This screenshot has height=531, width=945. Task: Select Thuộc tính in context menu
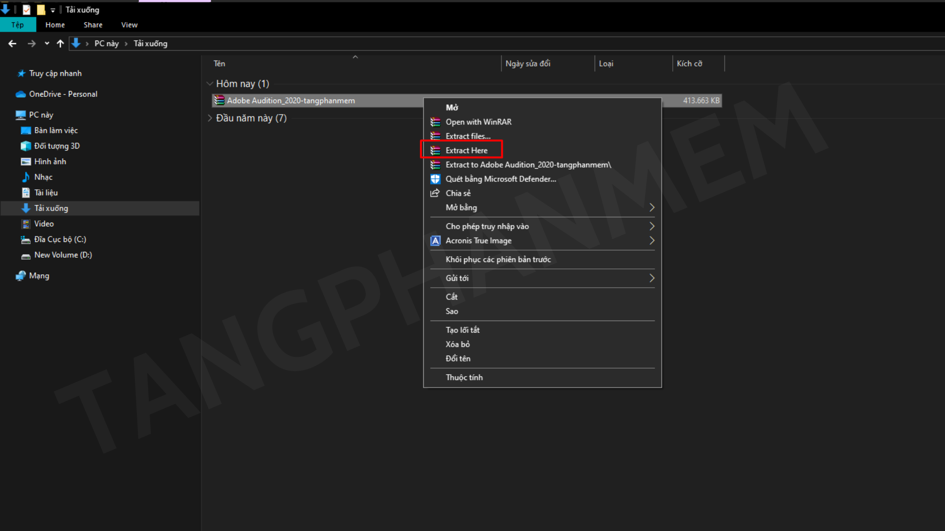(x=464, y=377)
